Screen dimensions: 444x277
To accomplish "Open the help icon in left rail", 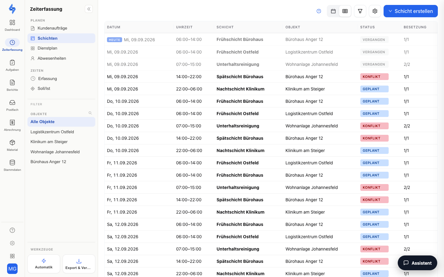I will [12, 230].
